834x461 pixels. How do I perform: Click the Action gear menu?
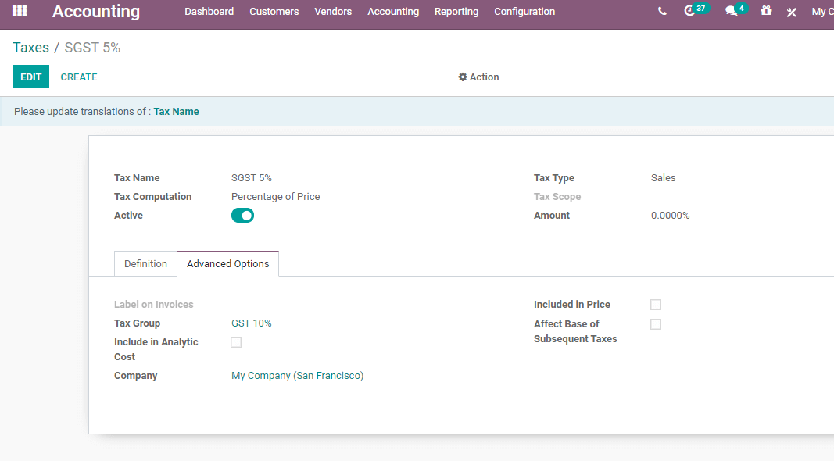(x=478, y=77)
